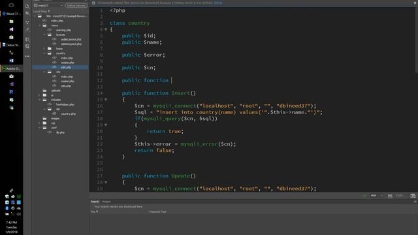Switch to the Debut Video taskbar item
This screenshot has width=418, height=235.
[12, 45]
